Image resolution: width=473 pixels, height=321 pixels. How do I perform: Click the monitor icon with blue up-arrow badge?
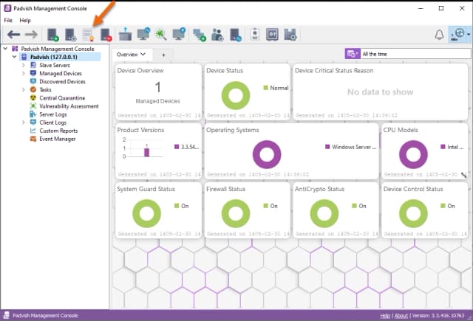coord(179,34)
